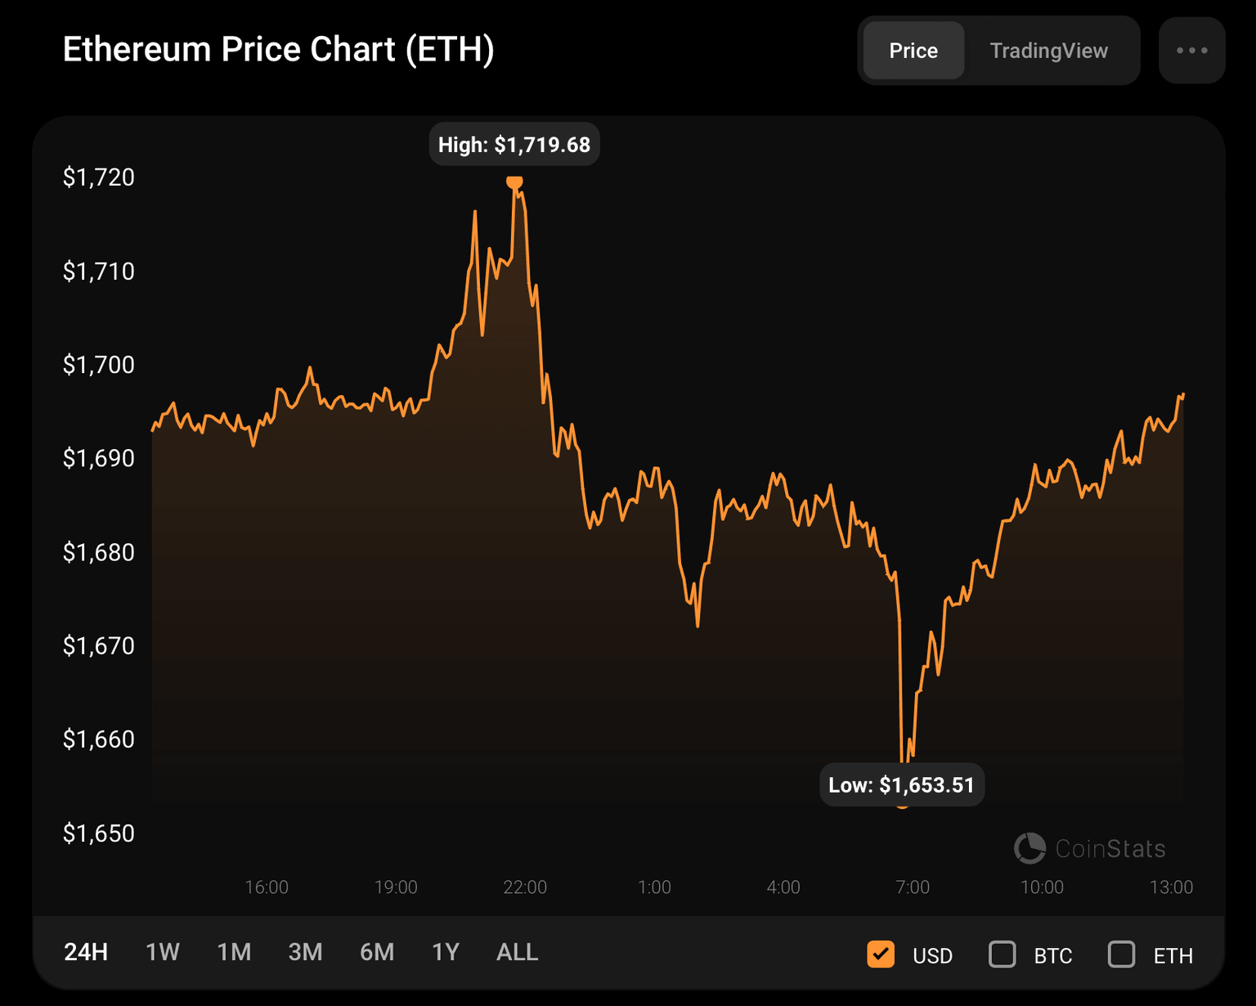1256x1006 pixels.
Task: Click the Ethereum Price Chart (ETH) heading
Action: click(279, 50)
